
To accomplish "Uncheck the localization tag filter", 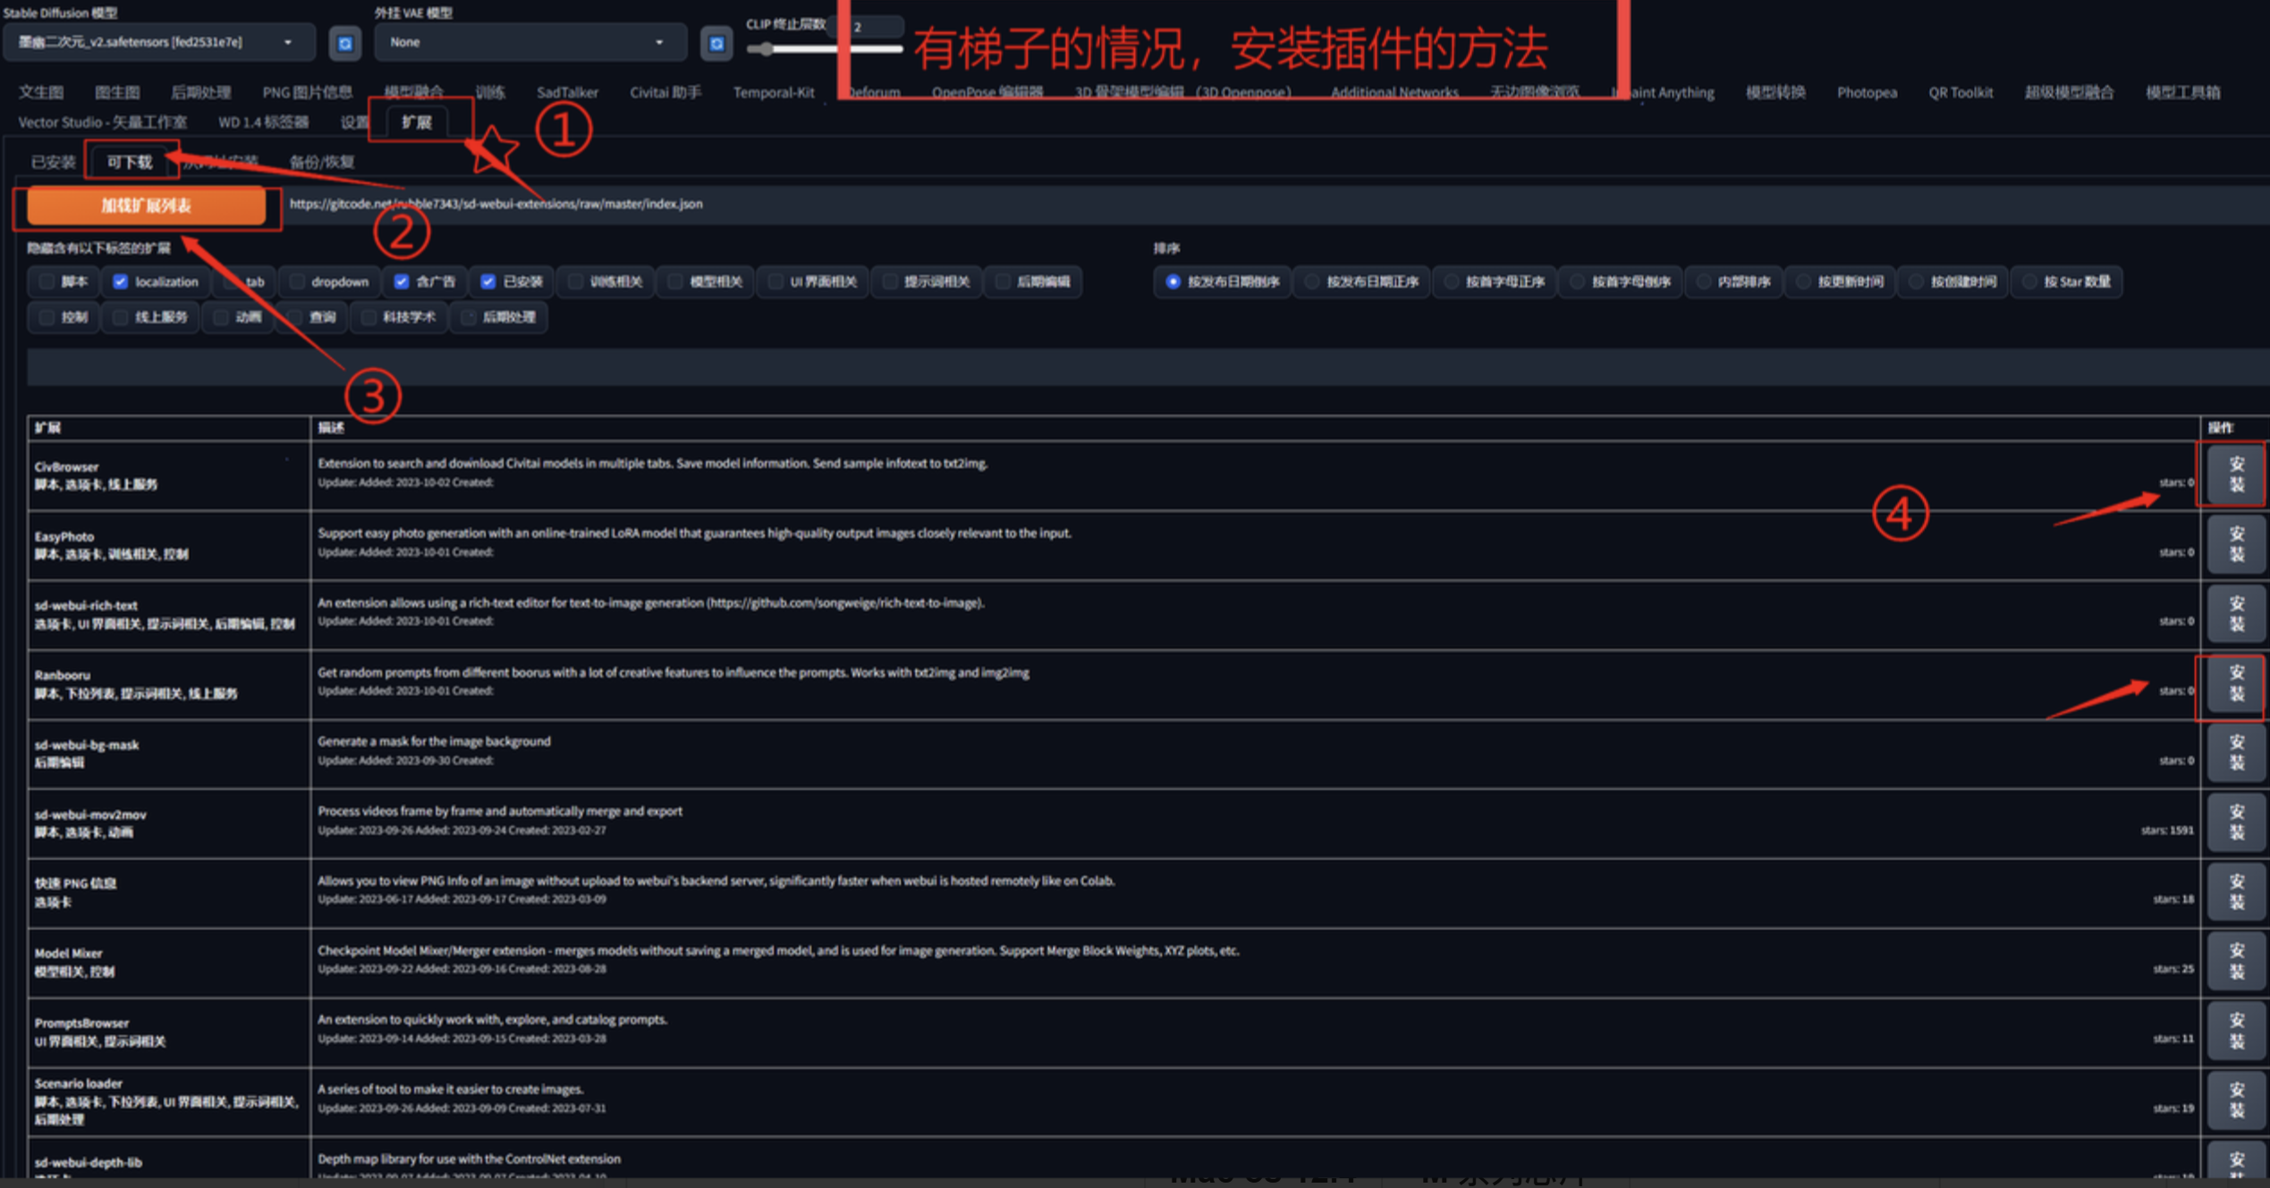I will 121,282.
